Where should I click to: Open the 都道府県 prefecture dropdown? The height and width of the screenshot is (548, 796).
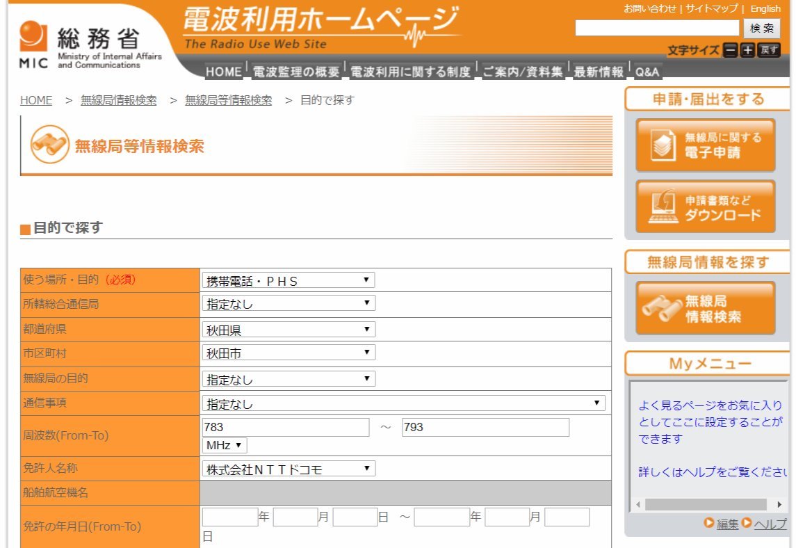pos(288,330)
